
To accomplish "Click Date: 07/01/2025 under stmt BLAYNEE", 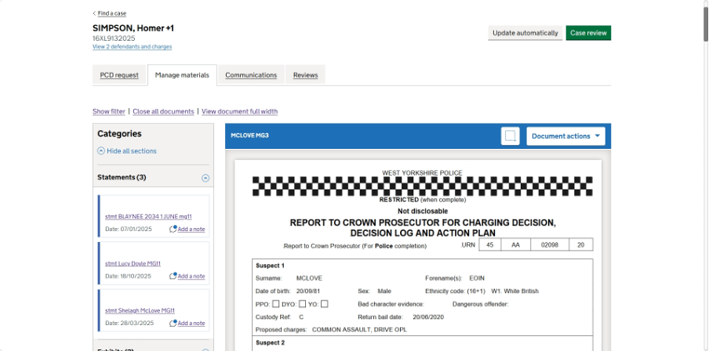I will [x=129, y=229].
